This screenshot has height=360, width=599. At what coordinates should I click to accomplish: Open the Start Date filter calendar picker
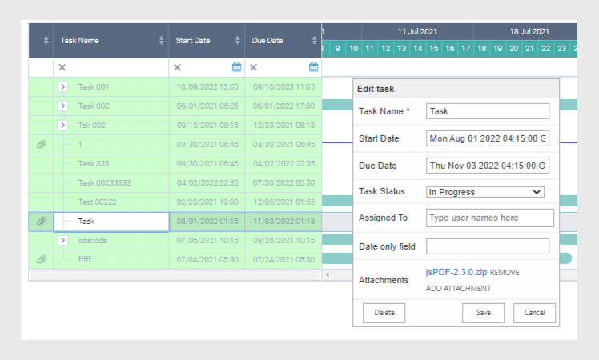pos(236,67)
